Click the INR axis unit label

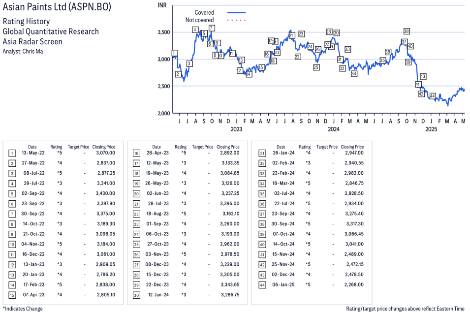coord(162,5)
